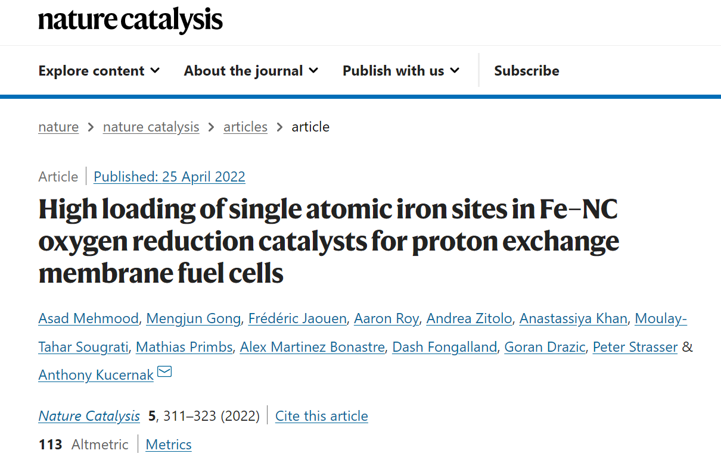
Task: Go to the nature breadcrumb link
Action: click(x=58, y=127)
